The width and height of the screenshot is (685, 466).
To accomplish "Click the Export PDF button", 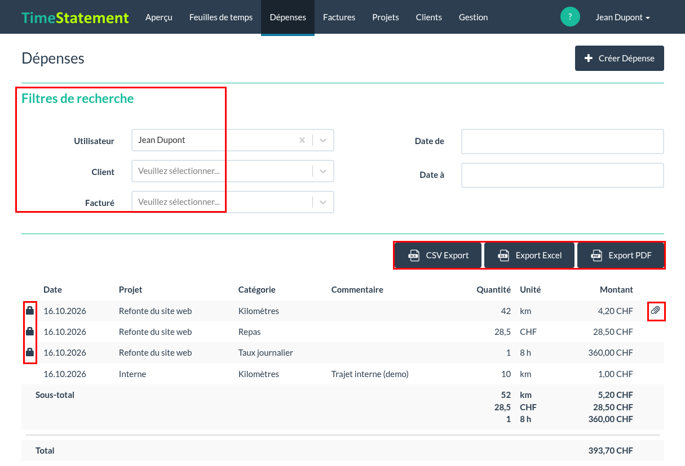I will 621,256.
